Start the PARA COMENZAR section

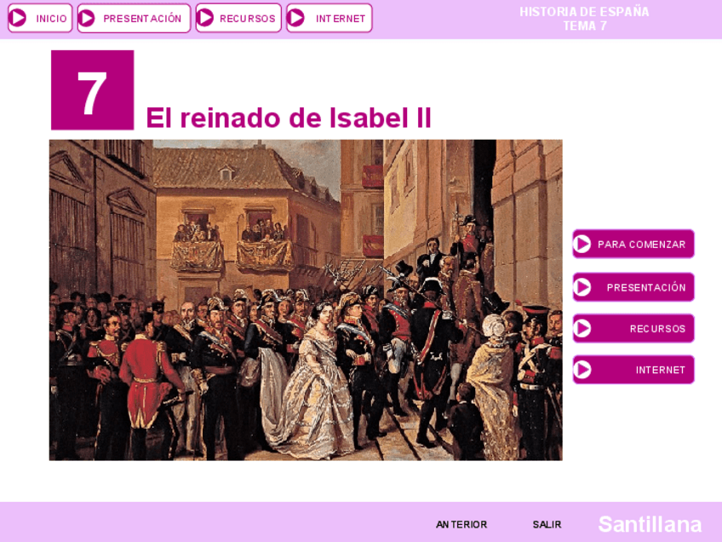(641, 245)
